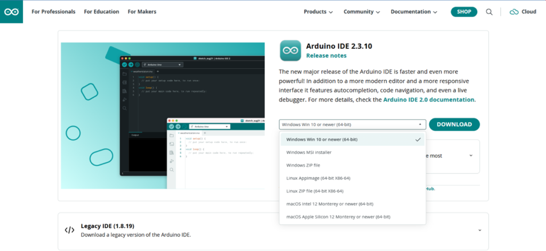
Task: Open Arduino IDE 2.0 documentation link
Action: (429, 99)
